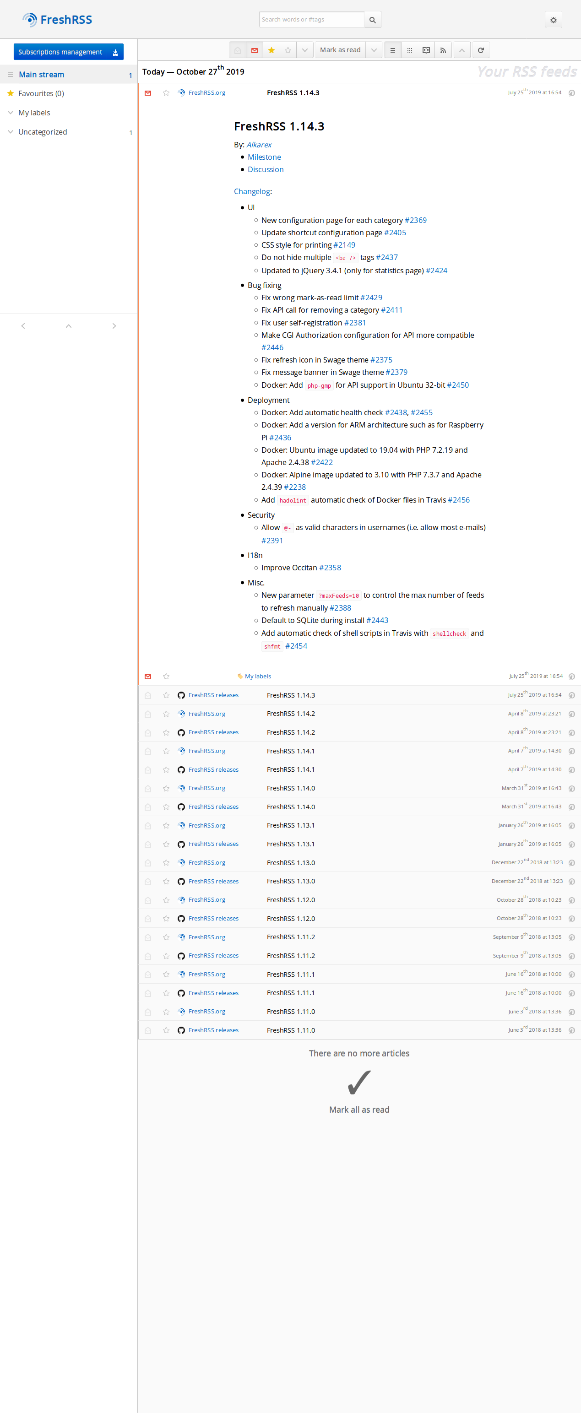Toggle read envelope in the article footer bar

(147, 677)
